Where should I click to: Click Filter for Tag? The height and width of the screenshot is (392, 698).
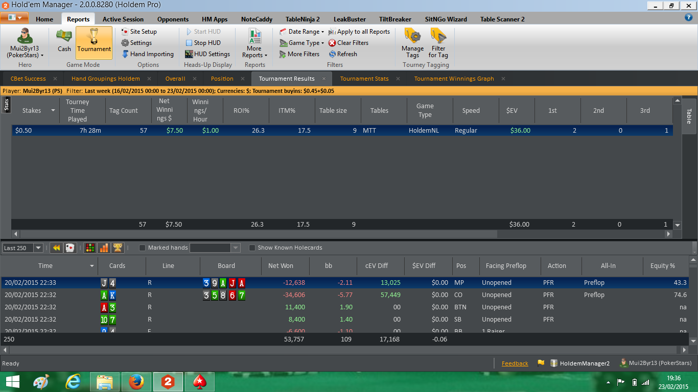tap(438, 43)
